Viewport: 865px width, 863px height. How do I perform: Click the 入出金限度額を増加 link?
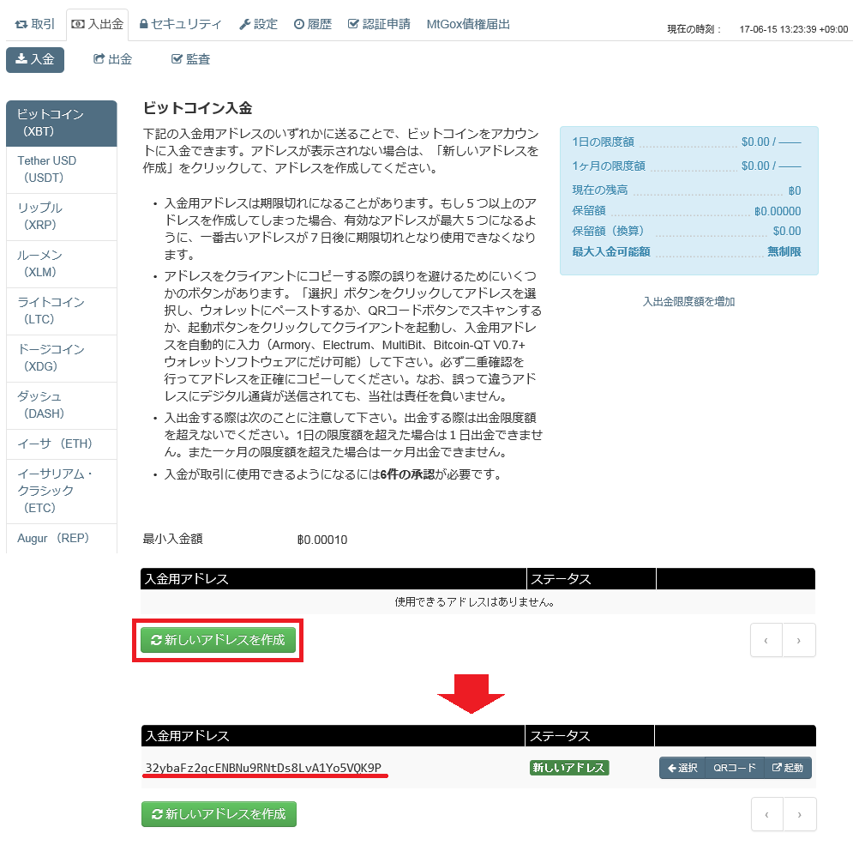tap(688, 301)
